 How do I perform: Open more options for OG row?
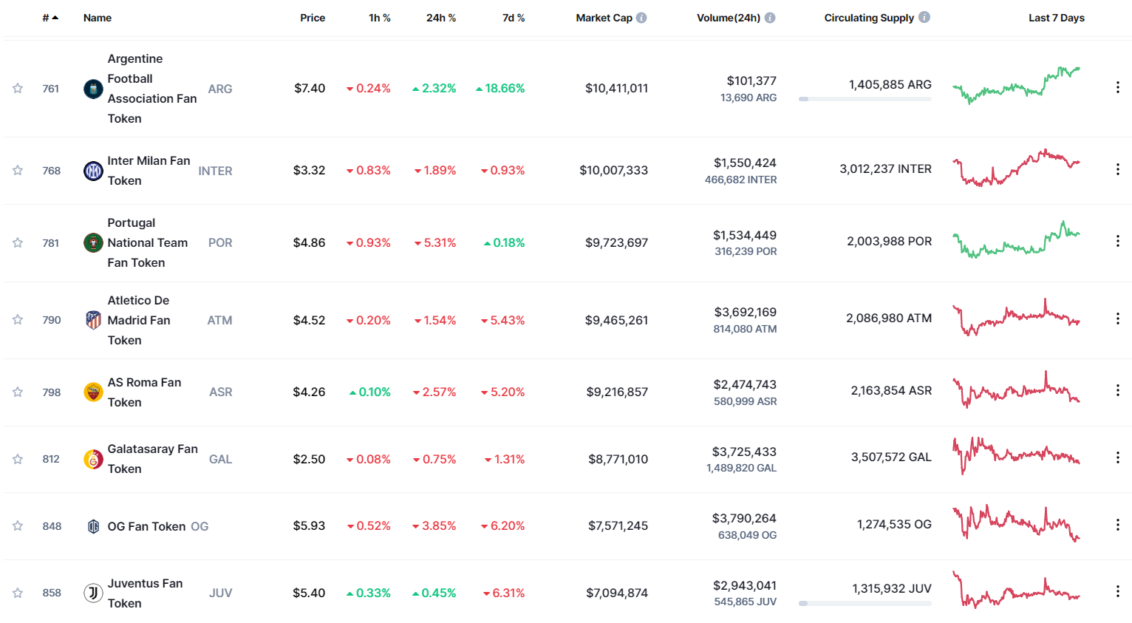point(1117,525)
